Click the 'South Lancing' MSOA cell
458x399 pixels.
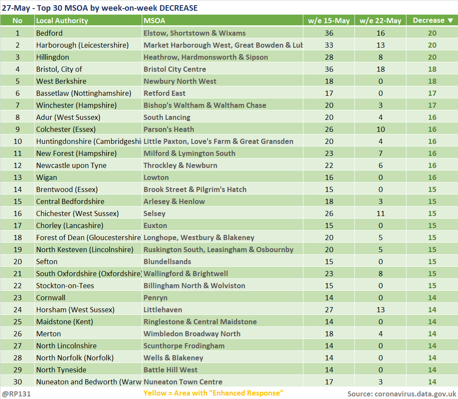pyautogui.click(x=223, y=117)
